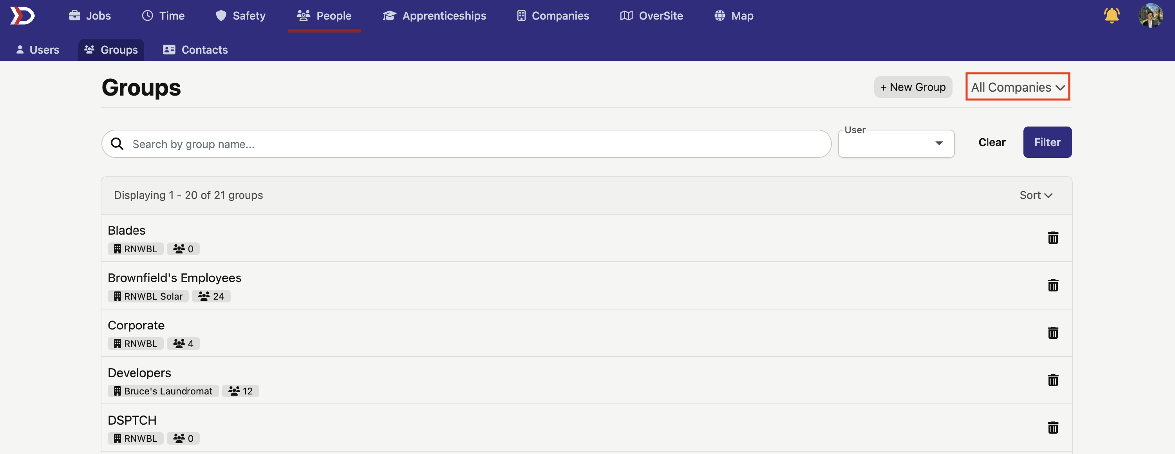Screen dimensions: 1175x454
Task: Delete DSPTCH group using trash icon
Action: (1052, 427)
